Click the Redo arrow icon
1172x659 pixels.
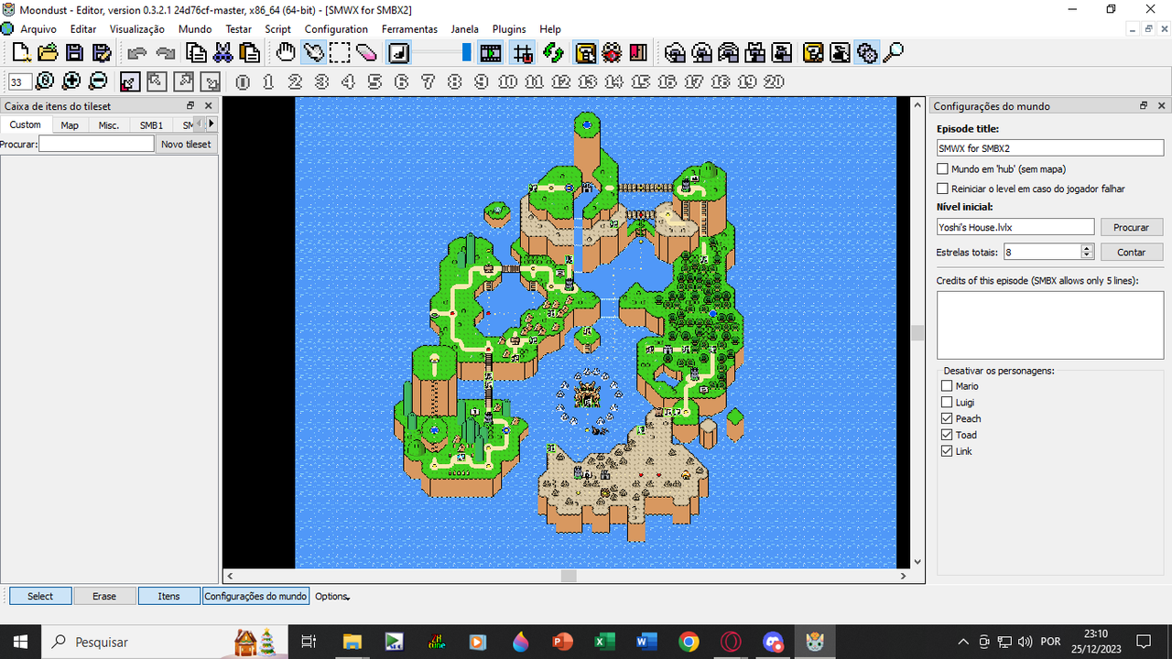tap(165, 53)
